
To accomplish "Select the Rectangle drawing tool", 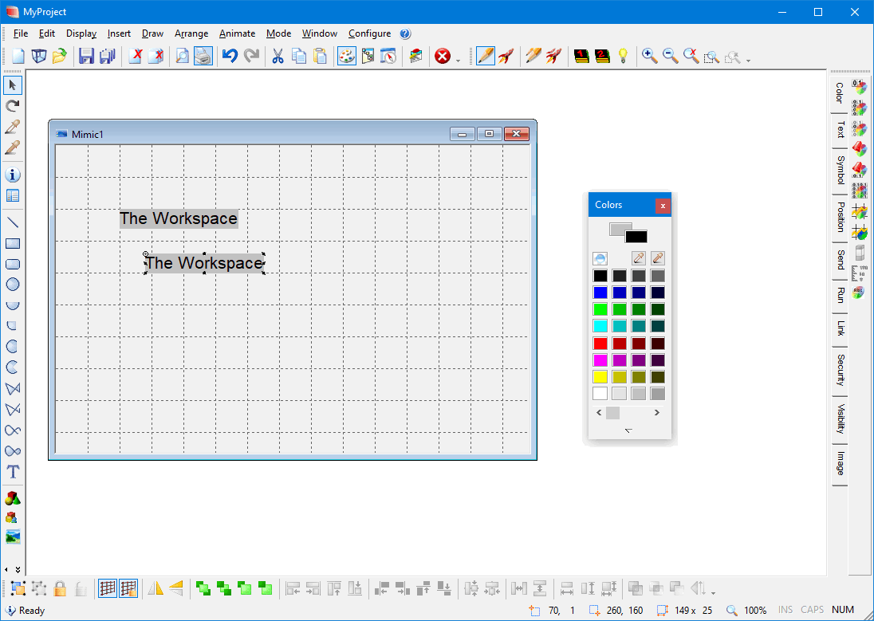I will pyautogui.click(x=13, y=243).
